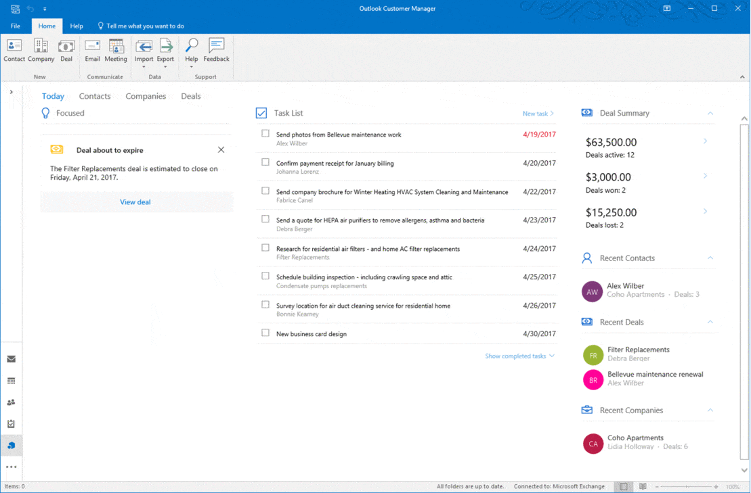Click the View deal link
The width and height of the screenshot is (751, 493).
(135, 202)
